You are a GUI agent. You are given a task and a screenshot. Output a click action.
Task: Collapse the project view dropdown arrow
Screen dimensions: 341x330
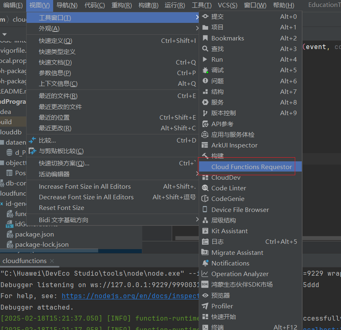(4, 34)
